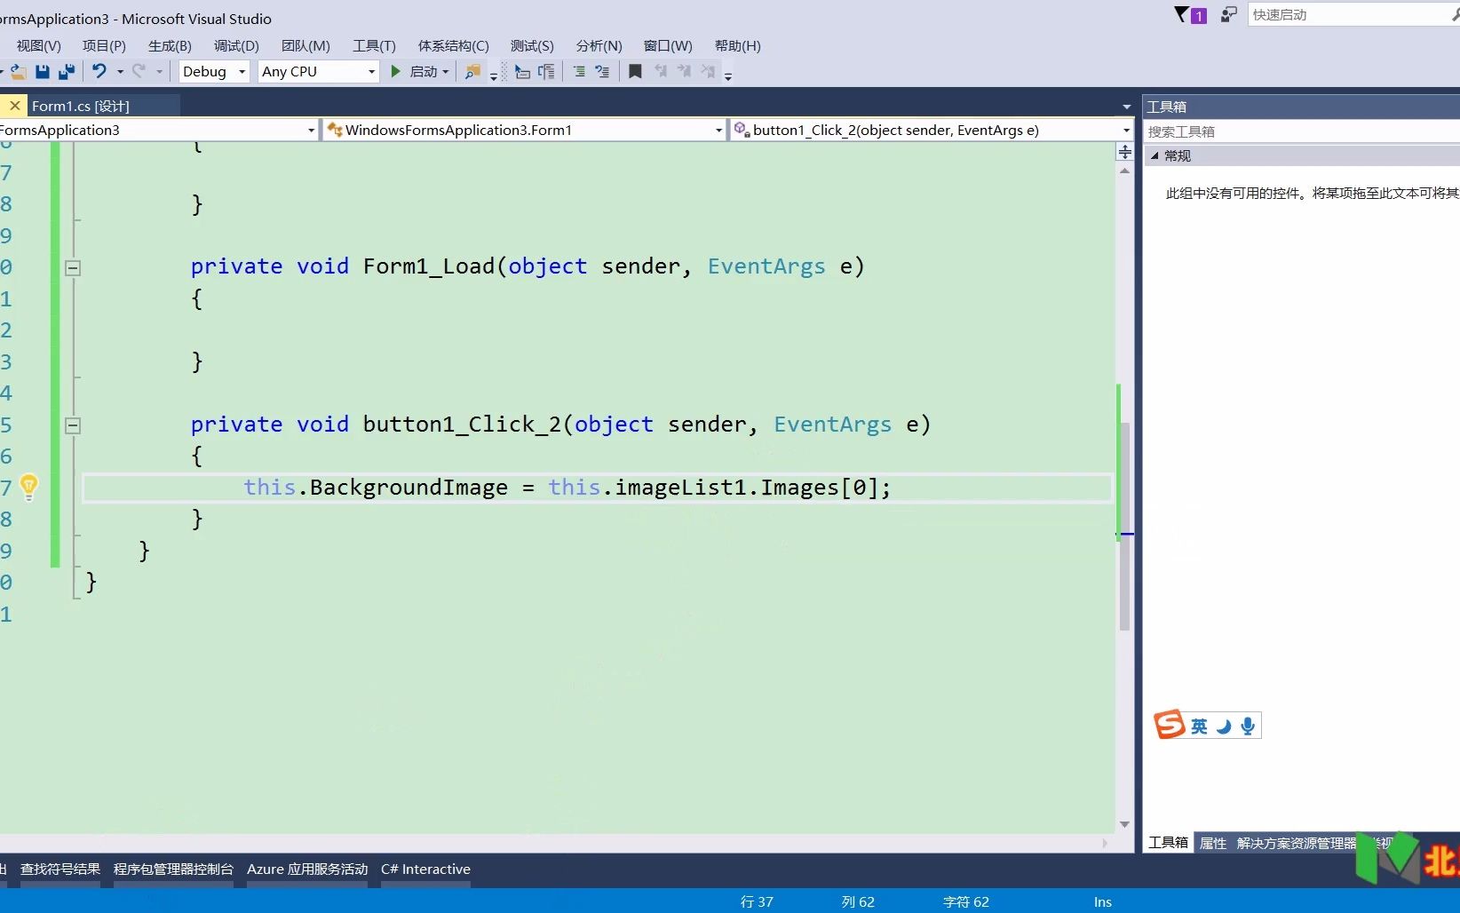
Task: Open the 帮助(H) menu
Action: coord(737,45)
